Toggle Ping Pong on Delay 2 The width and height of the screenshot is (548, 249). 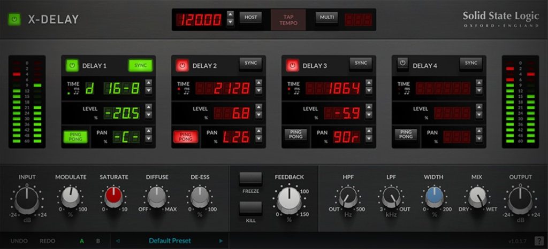click(x=185, y=136)
